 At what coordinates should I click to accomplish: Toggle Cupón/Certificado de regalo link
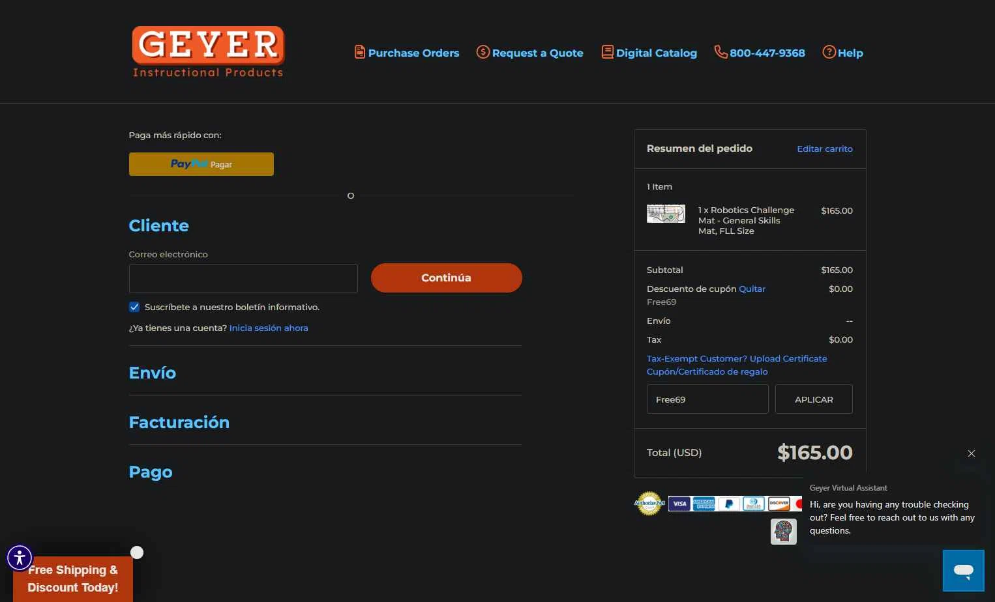pyautogui.click(x=707, y=371)
